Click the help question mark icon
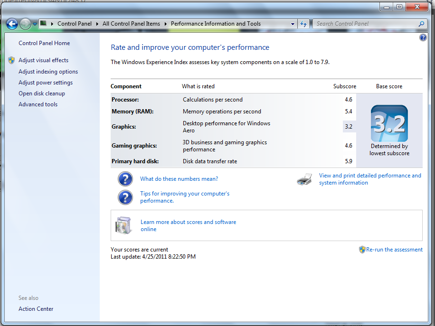Screen dimensions: 435x326 tap(423, 38)
